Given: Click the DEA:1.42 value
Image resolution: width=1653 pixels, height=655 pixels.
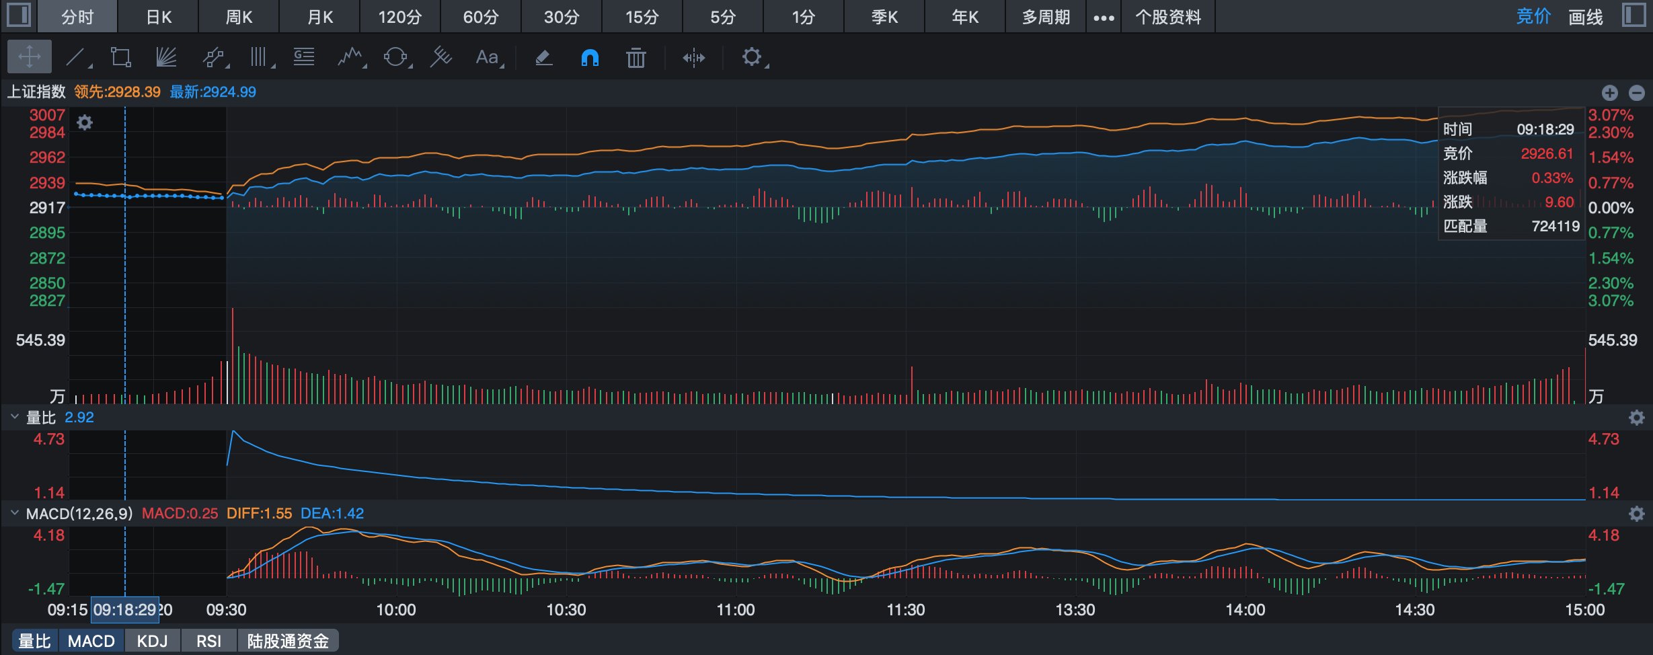Looking at the screenshot, I should (x=332, y=514).
